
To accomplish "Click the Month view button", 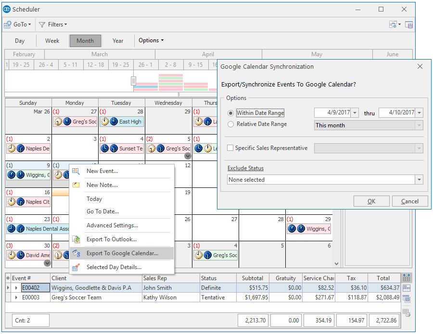I will (x=85, y=41).
